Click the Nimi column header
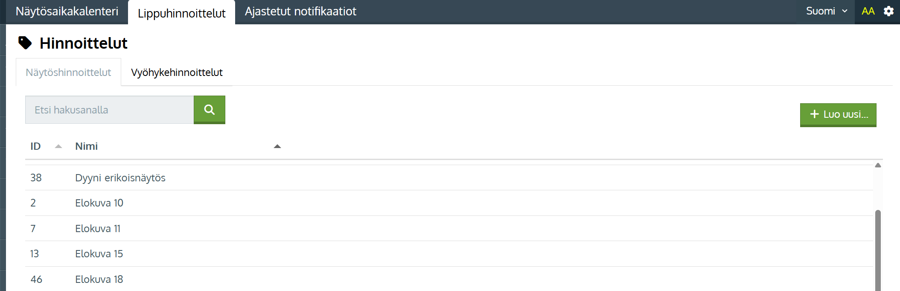Screen dimensions: 900x291 [87, 146]
